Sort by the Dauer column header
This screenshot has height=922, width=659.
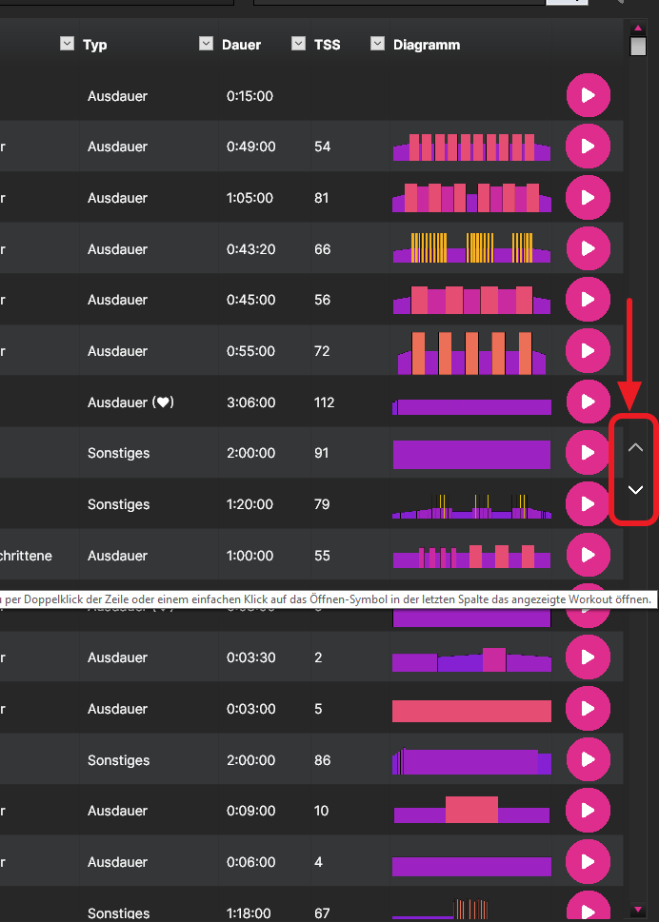(241, 45)
